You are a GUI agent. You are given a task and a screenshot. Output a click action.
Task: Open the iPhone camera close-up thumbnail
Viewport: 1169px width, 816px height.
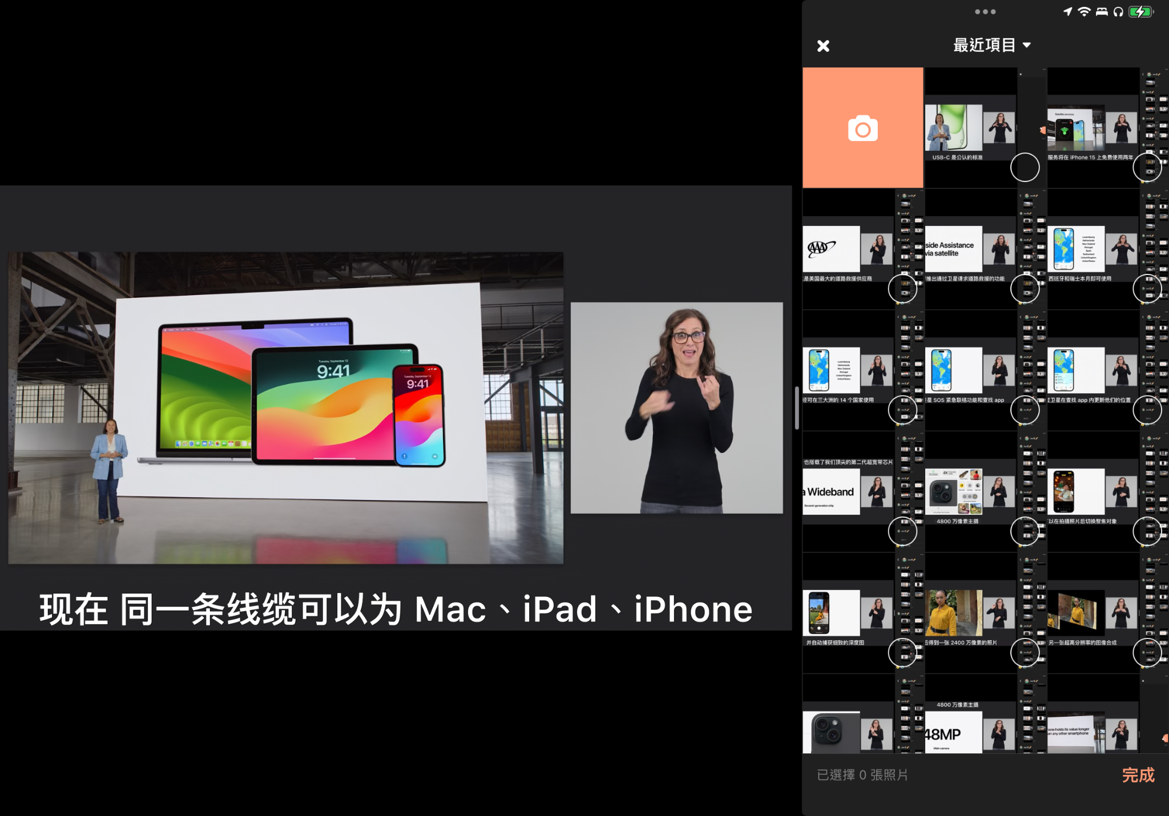(862, 714)
